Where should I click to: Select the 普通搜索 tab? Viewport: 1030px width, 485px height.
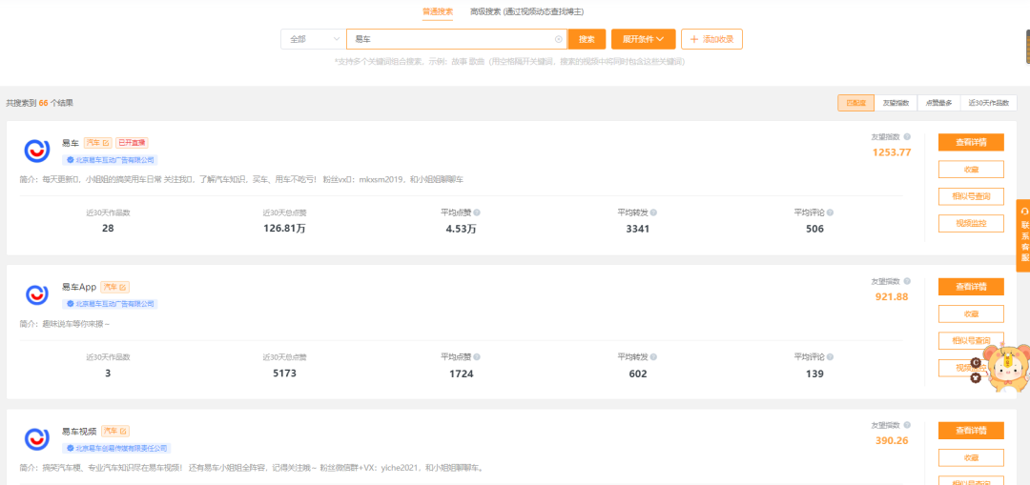point(438,11)
